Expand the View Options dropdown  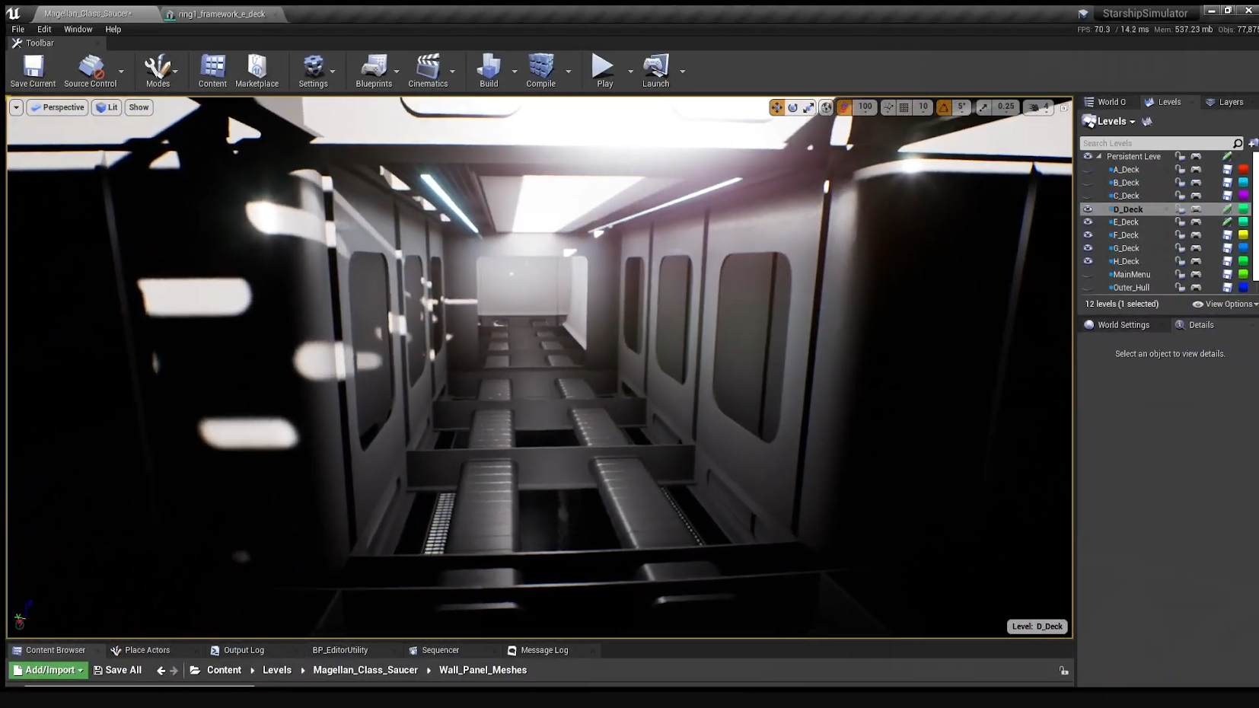pyautogui.click(x=1225, y=304)
